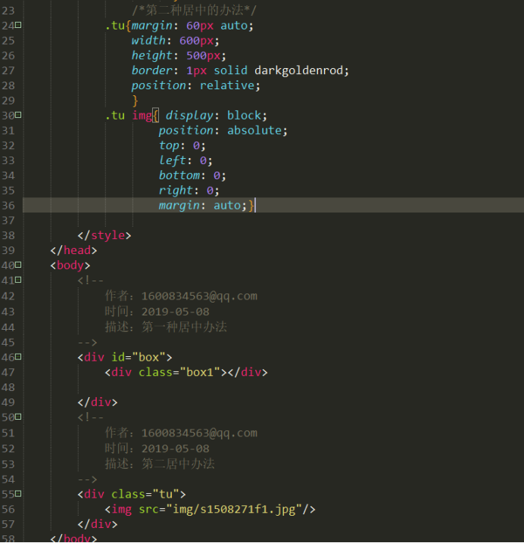Image resolution: width=524 pixels, height=543 pixels.
Task: Click the comment '第一种居中办法' on line 44
Action: point(184,327)
